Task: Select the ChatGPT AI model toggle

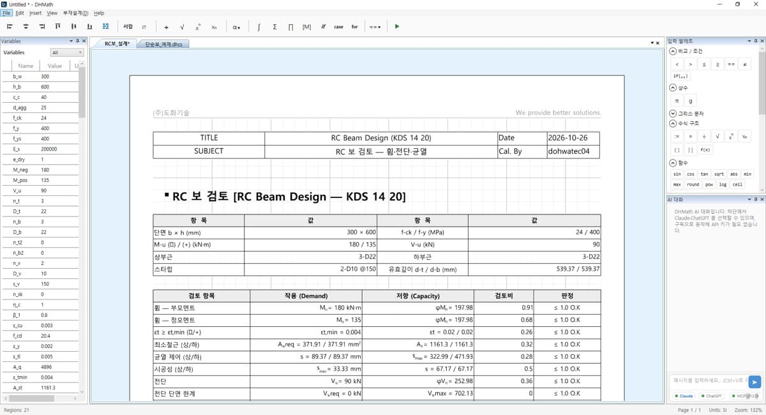Action: click(x=714, y=396)
